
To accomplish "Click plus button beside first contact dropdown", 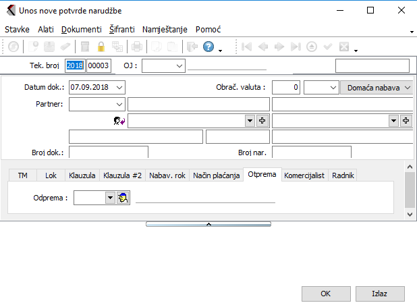I will click(263, 120).
